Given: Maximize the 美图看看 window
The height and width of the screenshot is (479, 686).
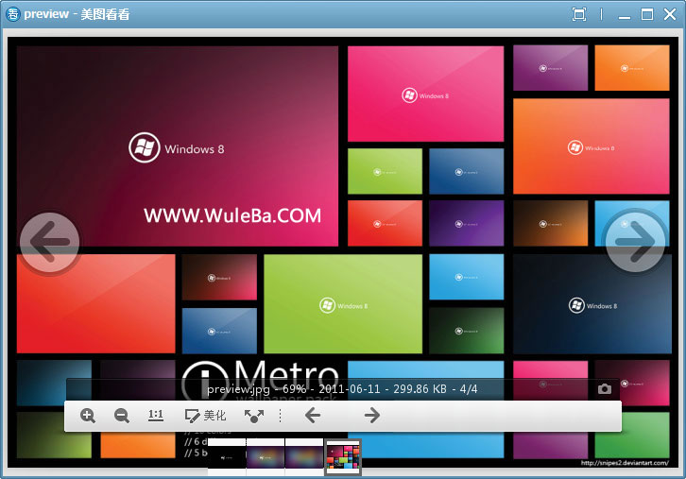Looking at the screenshot, I should [647, 14].
